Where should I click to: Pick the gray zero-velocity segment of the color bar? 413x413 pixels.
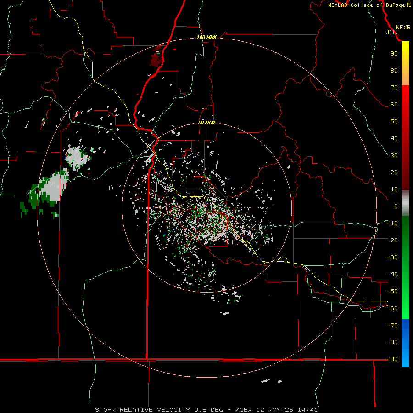pyautogui.click(x=405, y=203)
